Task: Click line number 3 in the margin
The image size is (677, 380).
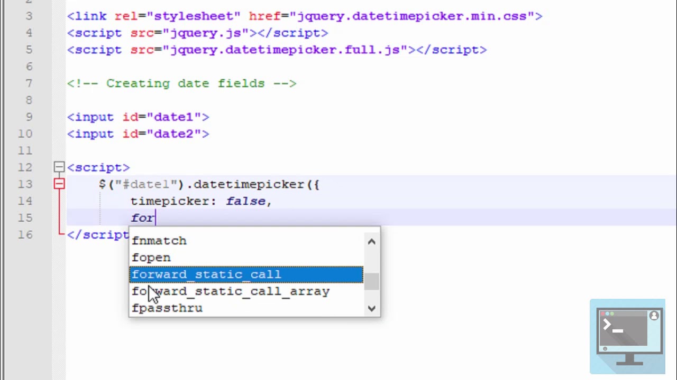Action: tap(28, 16)
